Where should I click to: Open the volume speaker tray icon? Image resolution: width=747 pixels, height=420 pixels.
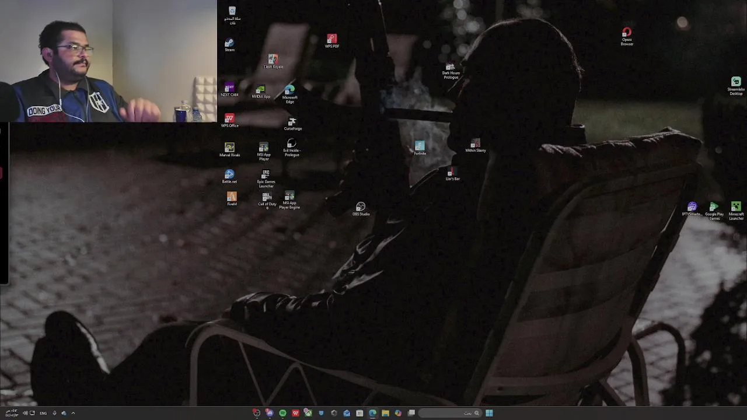coord(25,413)
